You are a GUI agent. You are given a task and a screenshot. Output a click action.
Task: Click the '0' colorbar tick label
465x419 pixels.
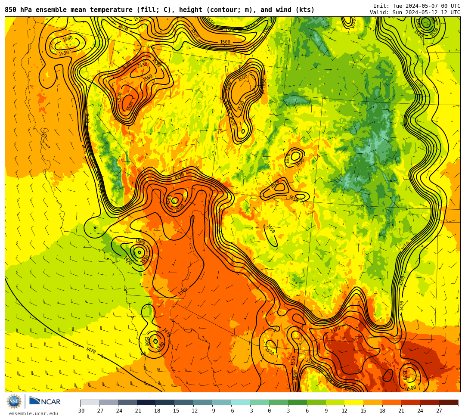pyautogui.click(x=269, y=411)
